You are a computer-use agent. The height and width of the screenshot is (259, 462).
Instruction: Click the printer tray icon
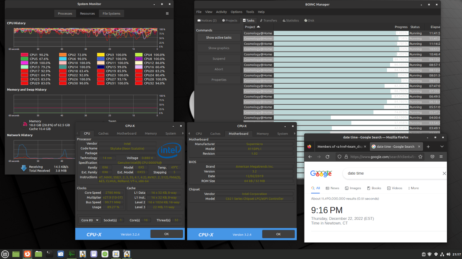[436, 254]
